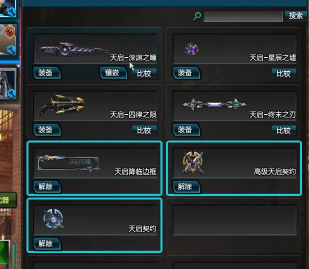309x269 pixels.
Task: Open 镶嵌 inlay for 天启-深渊之瞳
Action: tap(113, 72)
